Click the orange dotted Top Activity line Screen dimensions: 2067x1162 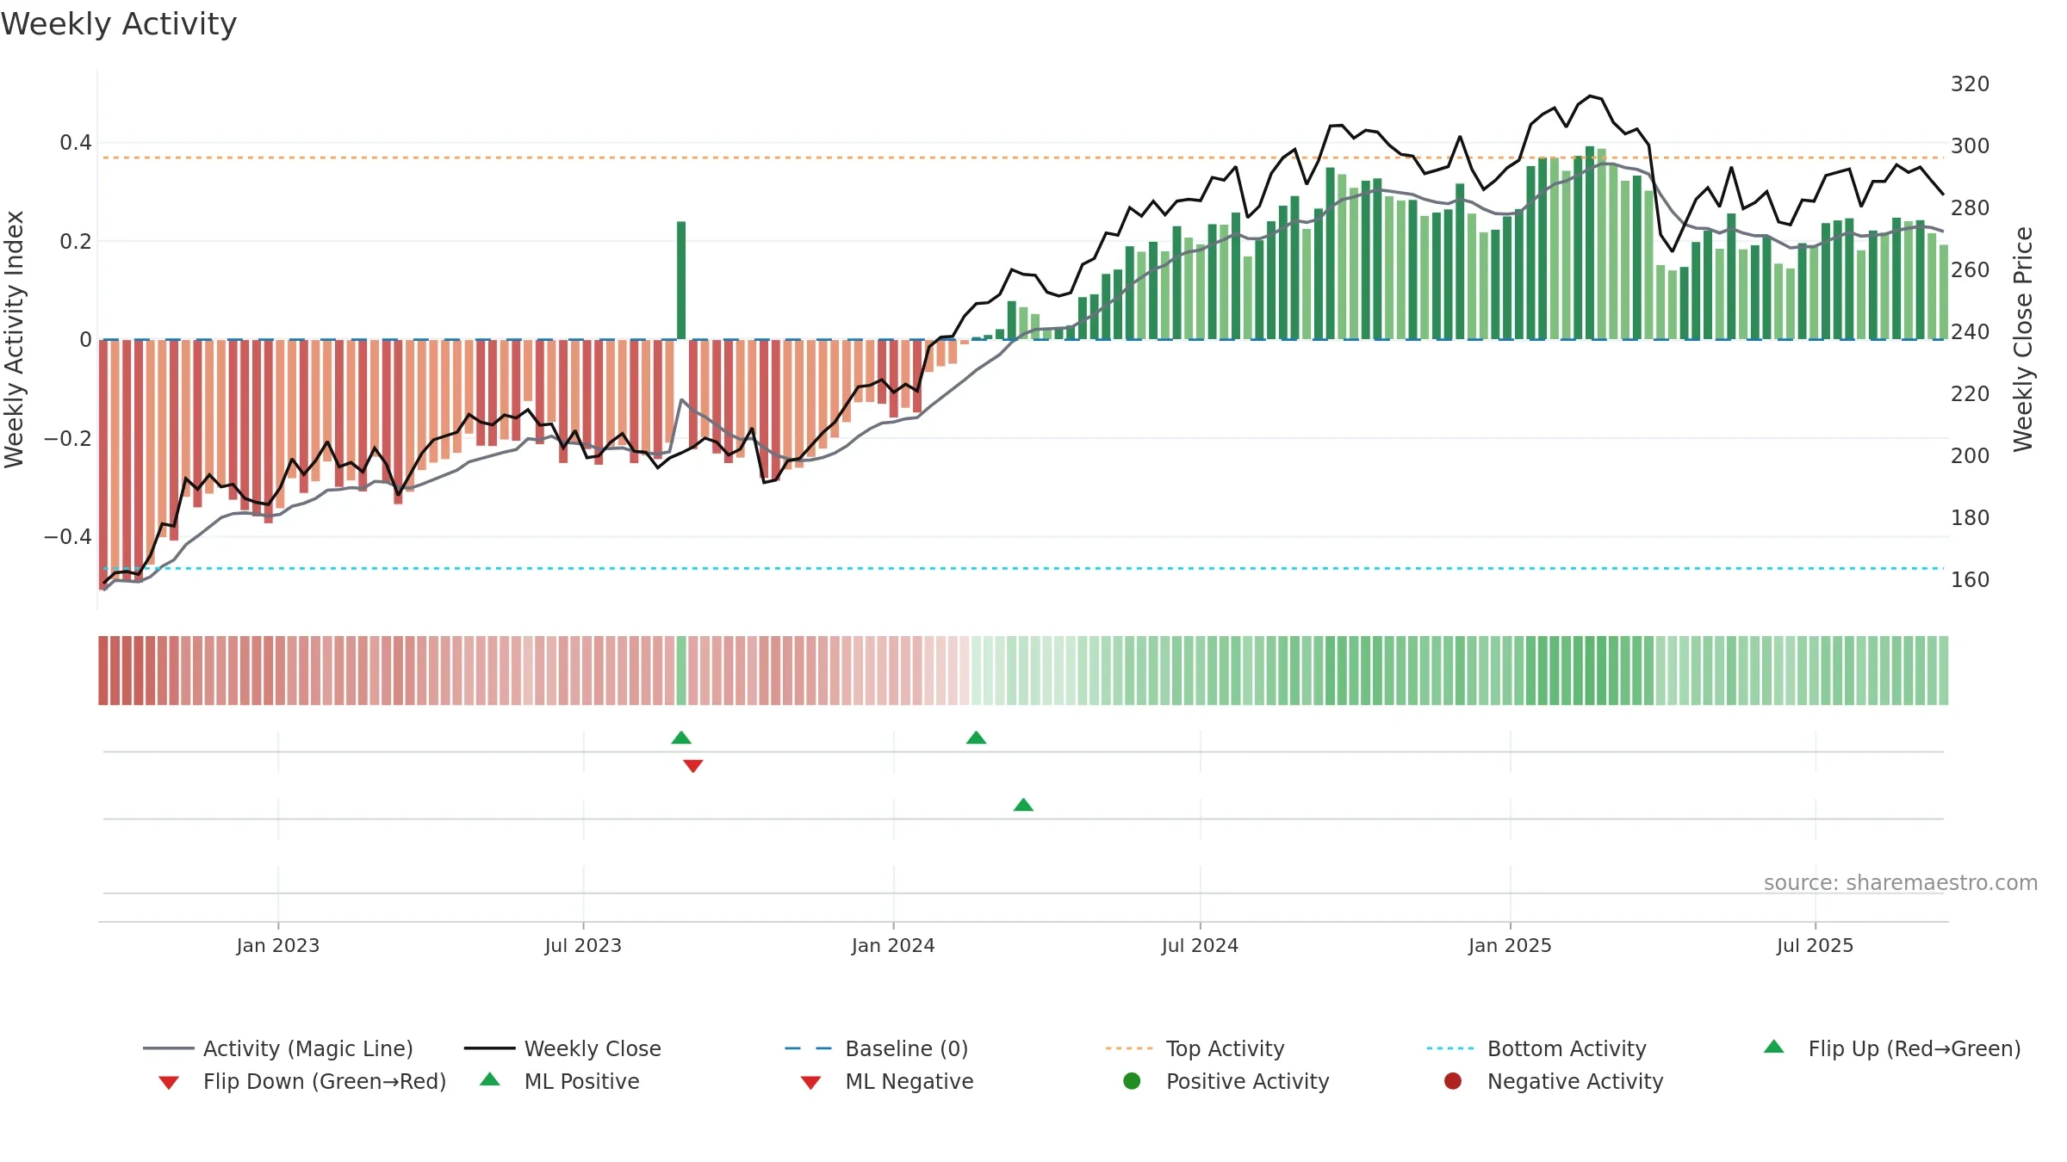(1023, 158)
